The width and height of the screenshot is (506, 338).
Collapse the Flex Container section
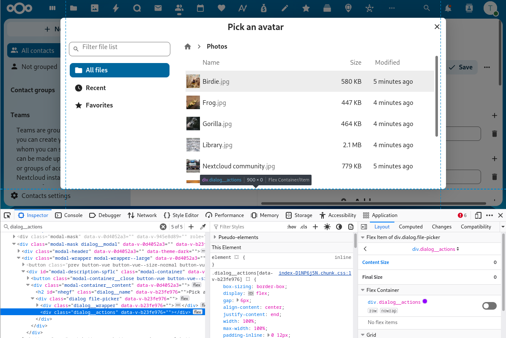pos(363,290)
